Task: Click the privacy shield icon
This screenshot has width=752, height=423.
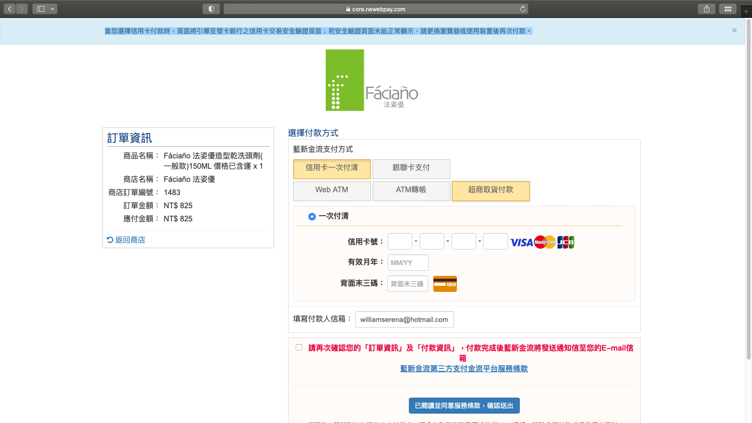Action: point(211,9)
